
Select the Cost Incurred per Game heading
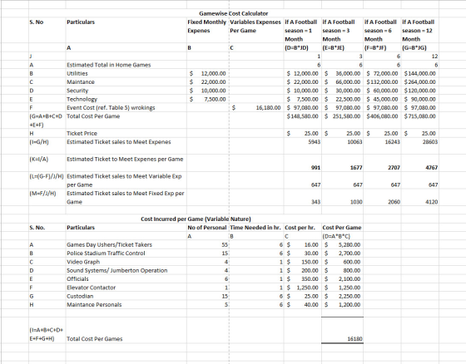[196, 219]
